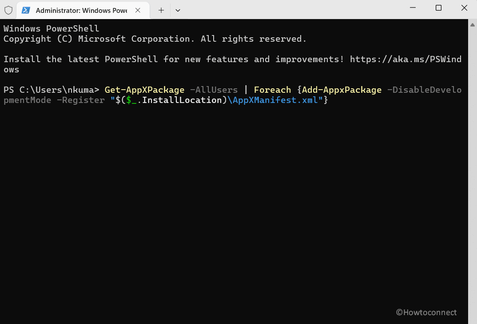Click the tab close X on PowerShell tab
The image size is (477, 324).
point(138,10)
